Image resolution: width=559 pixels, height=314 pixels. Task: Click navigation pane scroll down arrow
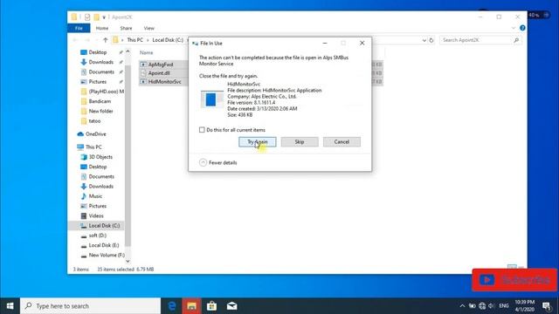click(x=128, y=261)
